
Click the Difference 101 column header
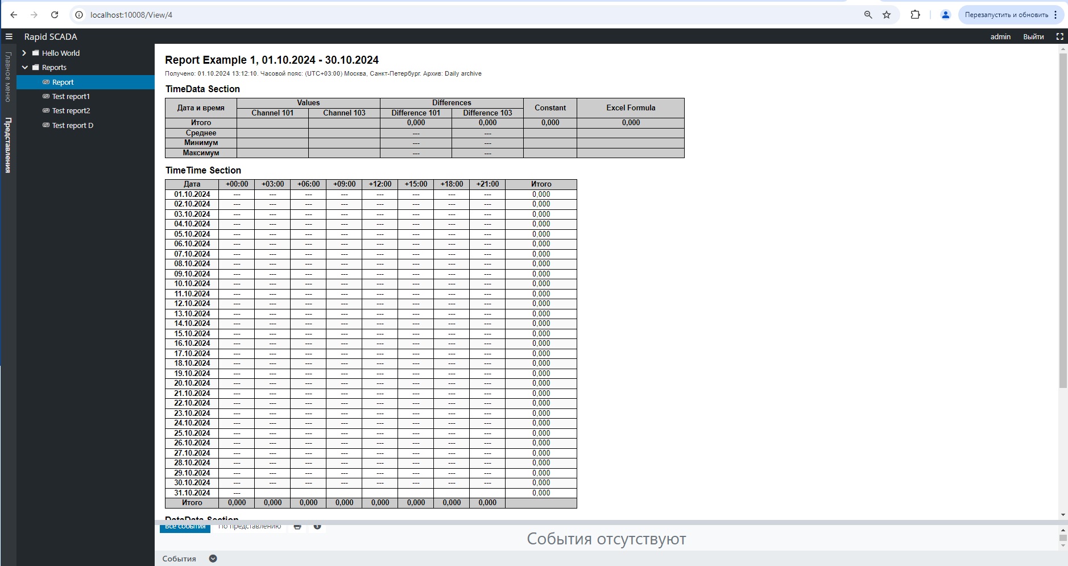(416, 113)
